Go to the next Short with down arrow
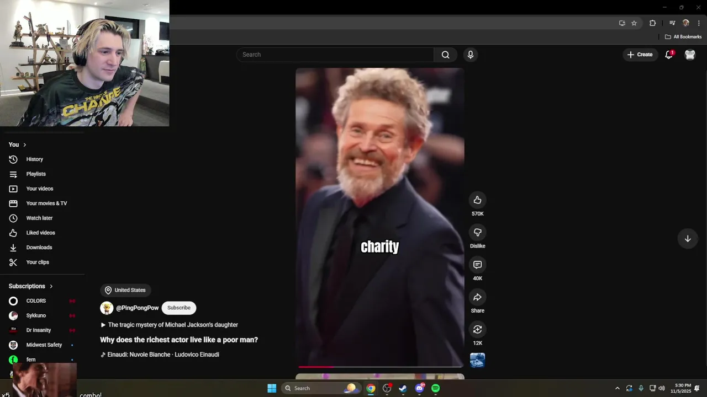 click(688, 239)
